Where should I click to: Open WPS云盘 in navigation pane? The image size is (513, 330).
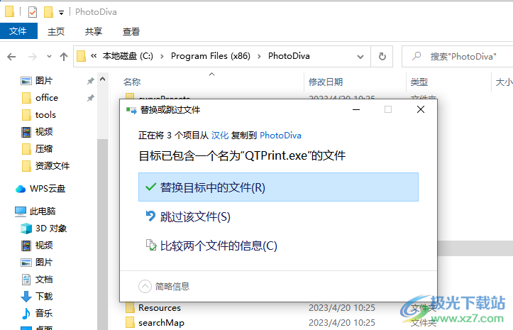pyautogui.click(x=47, y=189)
